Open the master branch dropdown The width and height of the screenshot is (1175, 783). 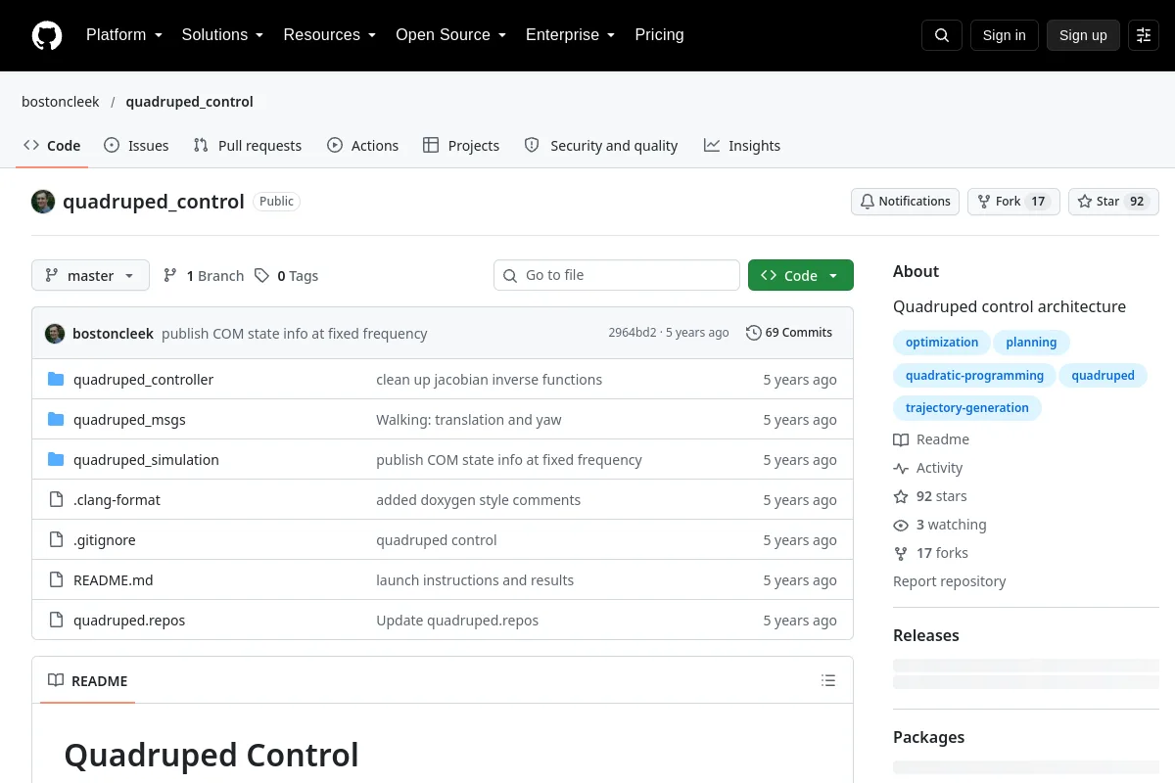pos(90,276)
